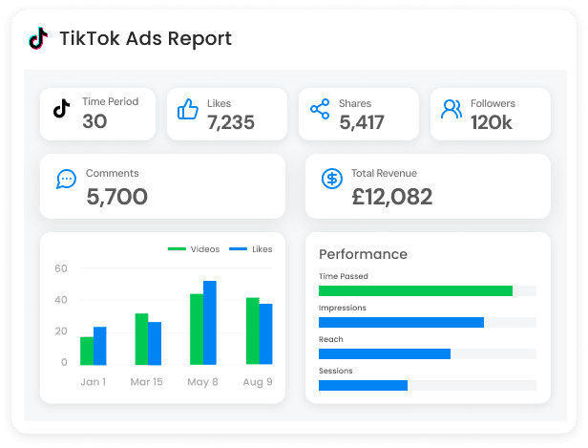Click the Performance heading
The width and height of the screenshot is (588, 448).
[363, 254]
